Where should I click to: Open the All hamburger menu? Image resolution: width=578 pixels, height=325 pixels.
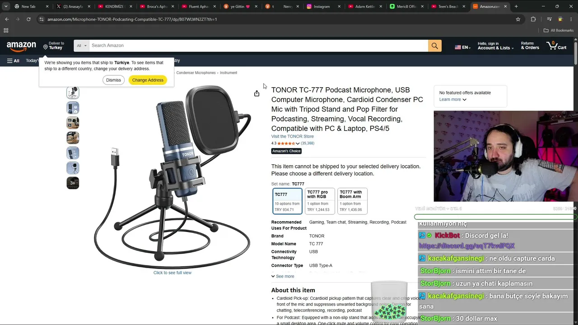coord(13,60)
